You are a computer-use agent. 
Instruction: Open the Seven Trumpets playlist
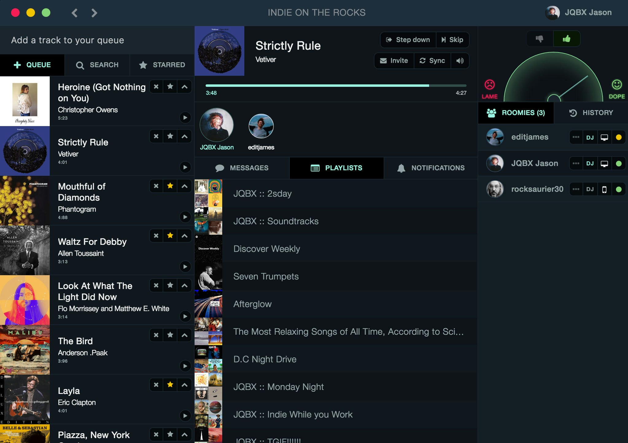266,276
